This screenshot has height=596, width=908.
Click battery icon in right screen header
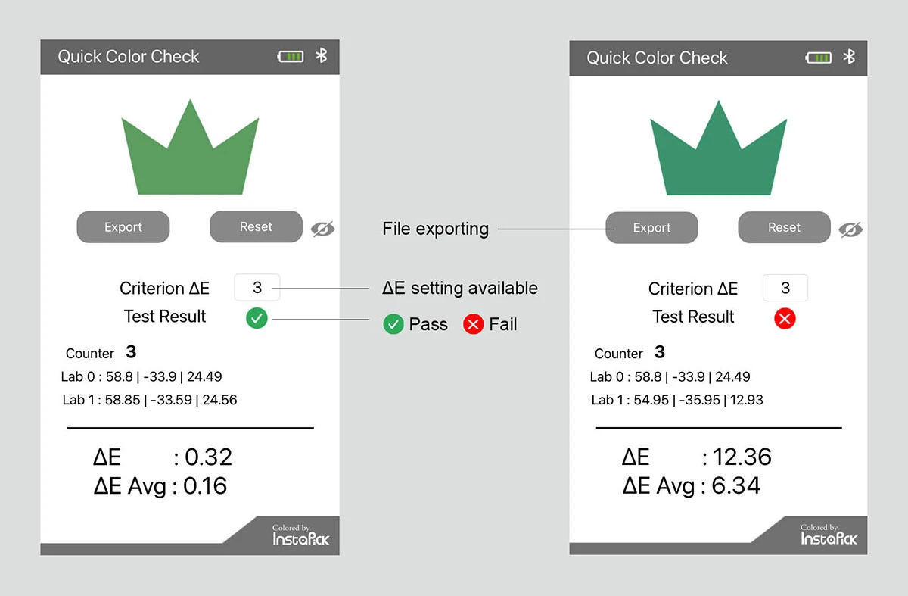pyautogui.click(x=819, y=58)
